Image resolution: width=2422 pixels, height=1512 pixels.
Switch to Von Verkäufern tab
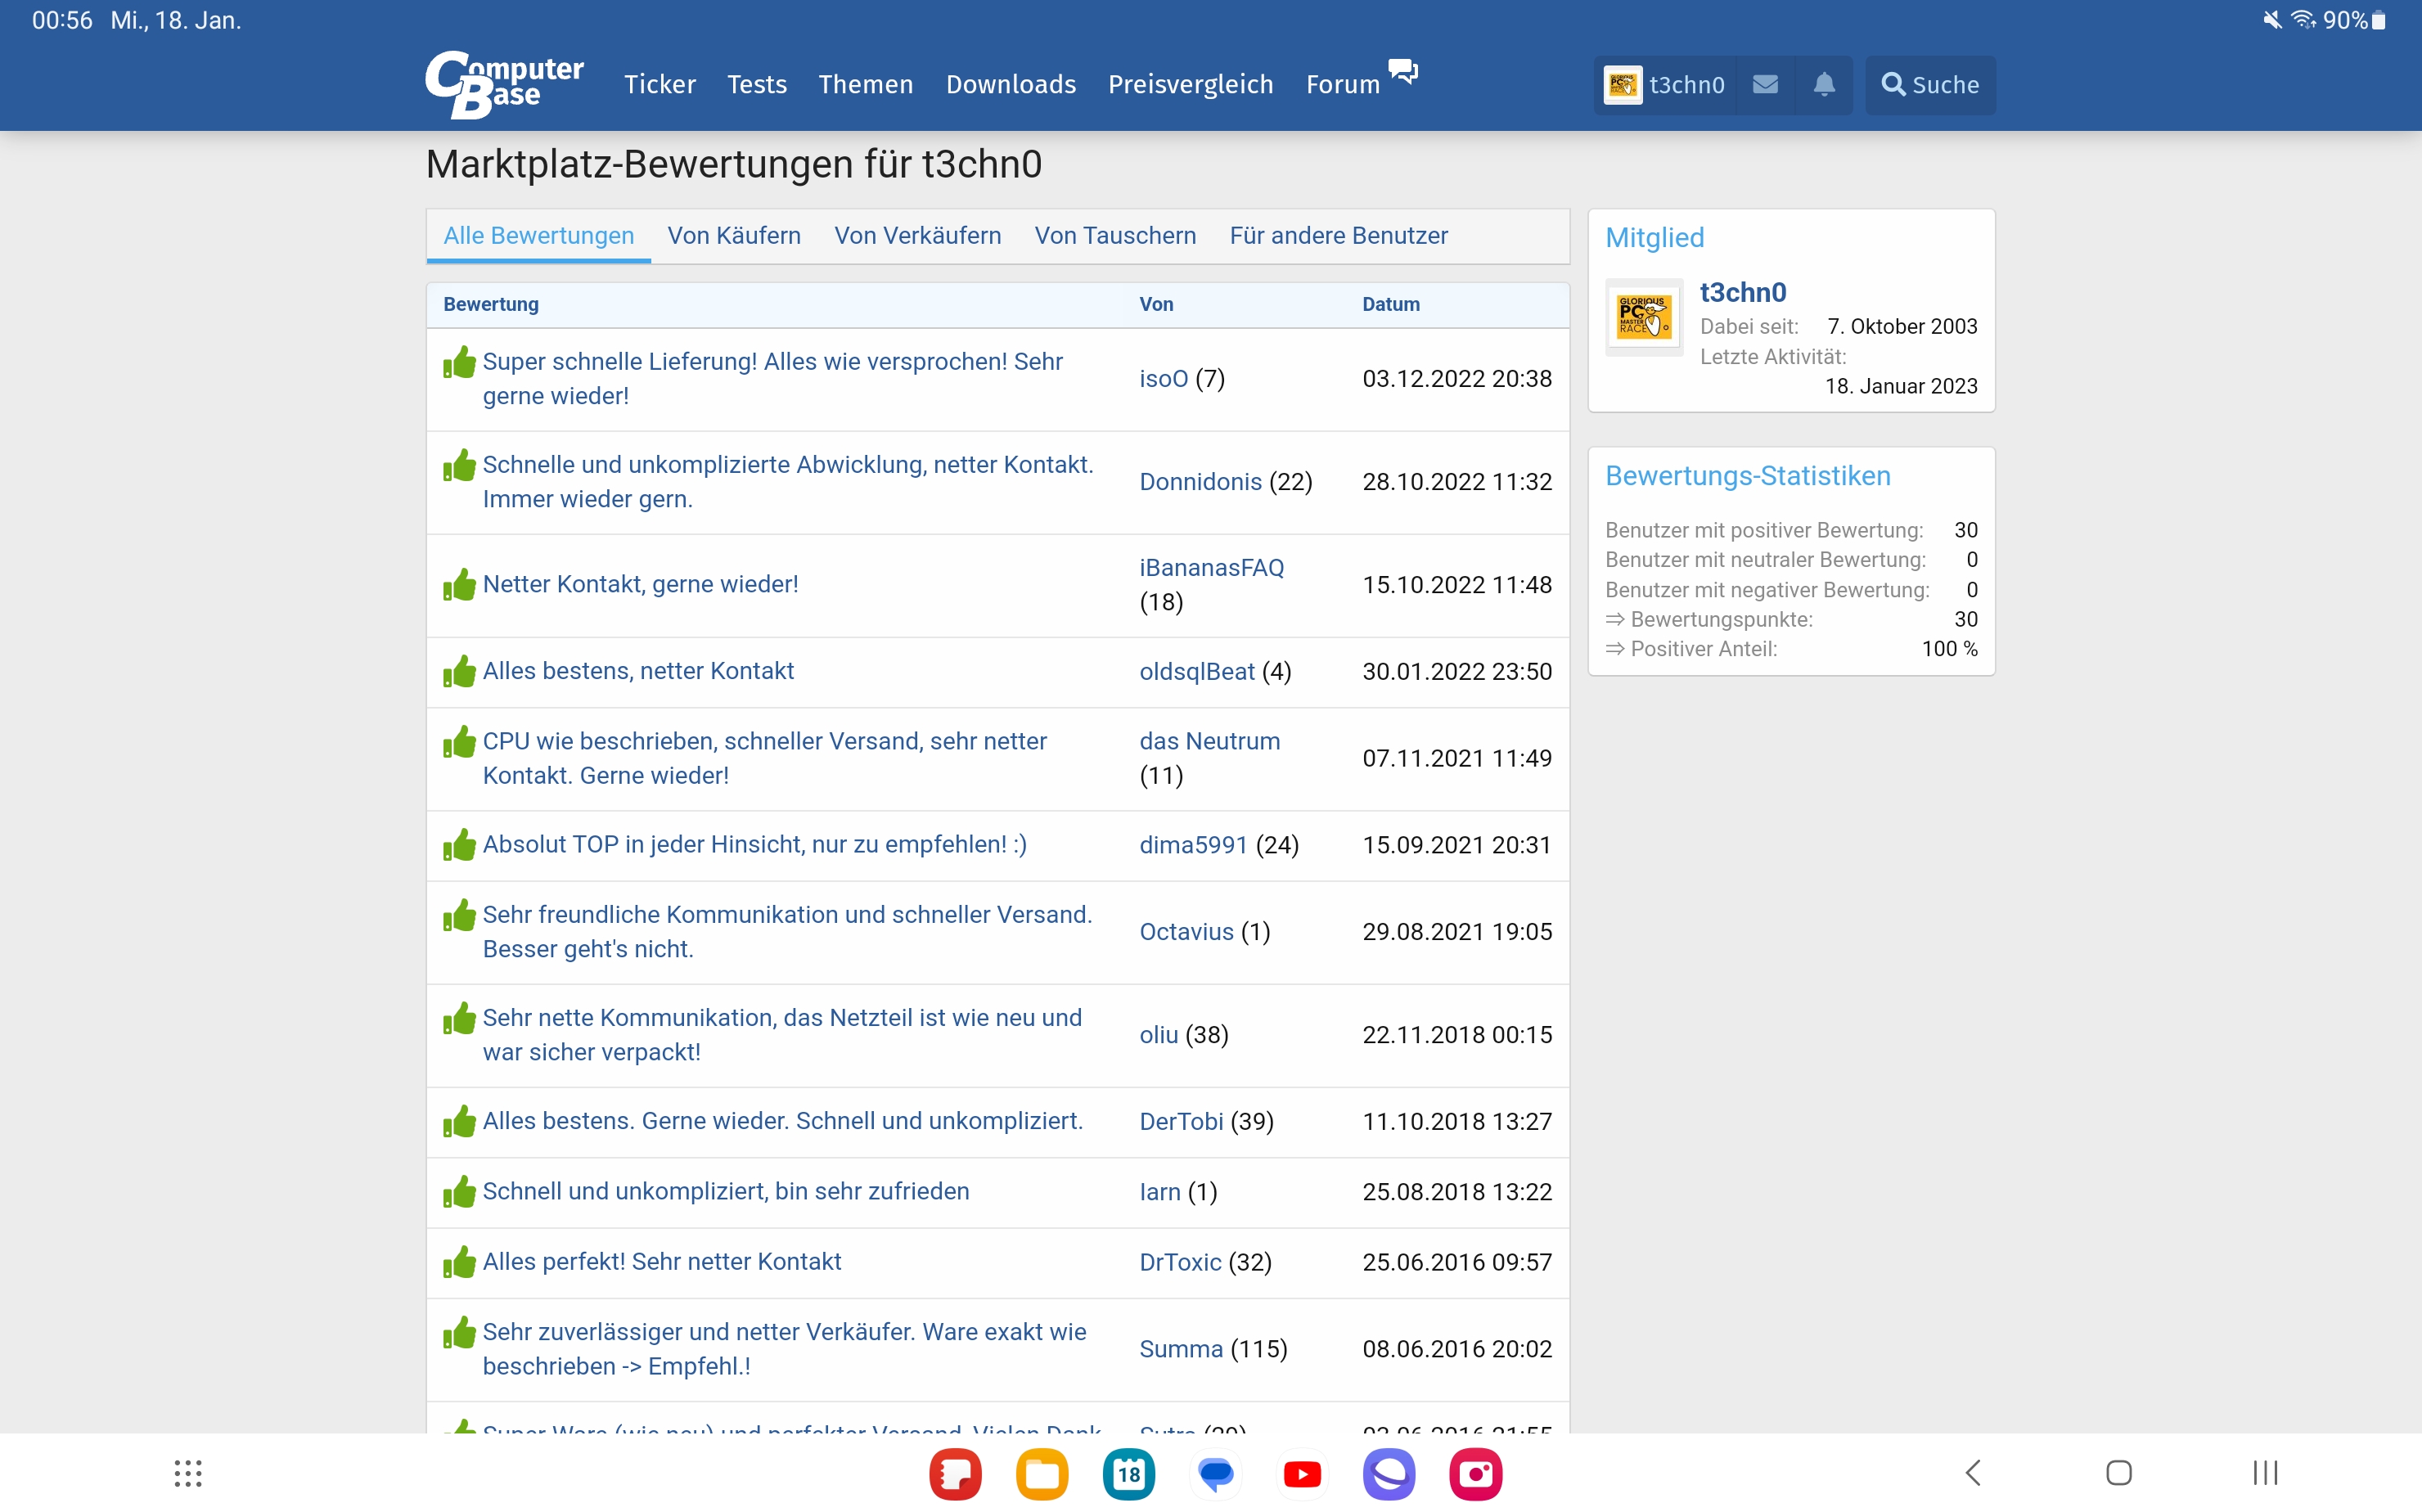[917, 236]
